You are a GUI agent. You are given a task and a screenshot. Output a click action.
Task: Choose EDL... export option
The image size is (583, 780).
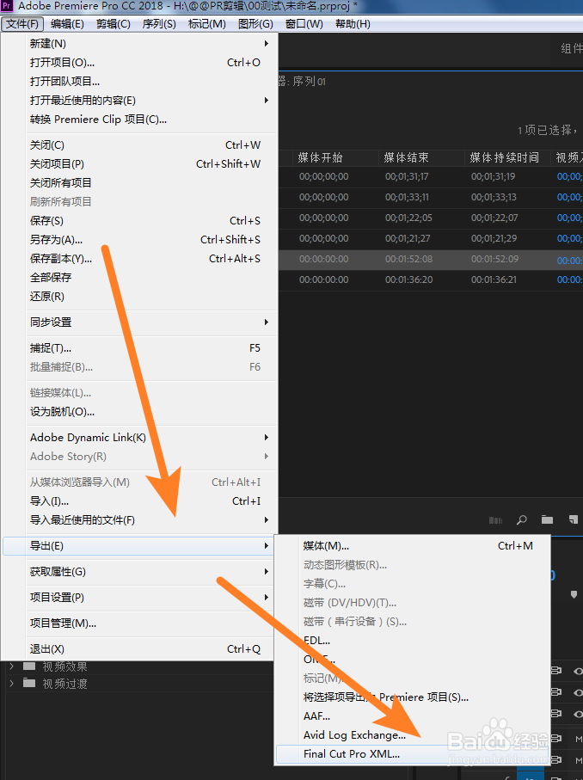click(413, 640)
